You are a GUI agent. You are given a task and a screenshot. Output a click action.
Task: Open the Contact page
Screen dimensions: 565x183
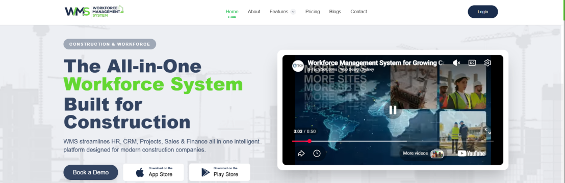point(358,12)
